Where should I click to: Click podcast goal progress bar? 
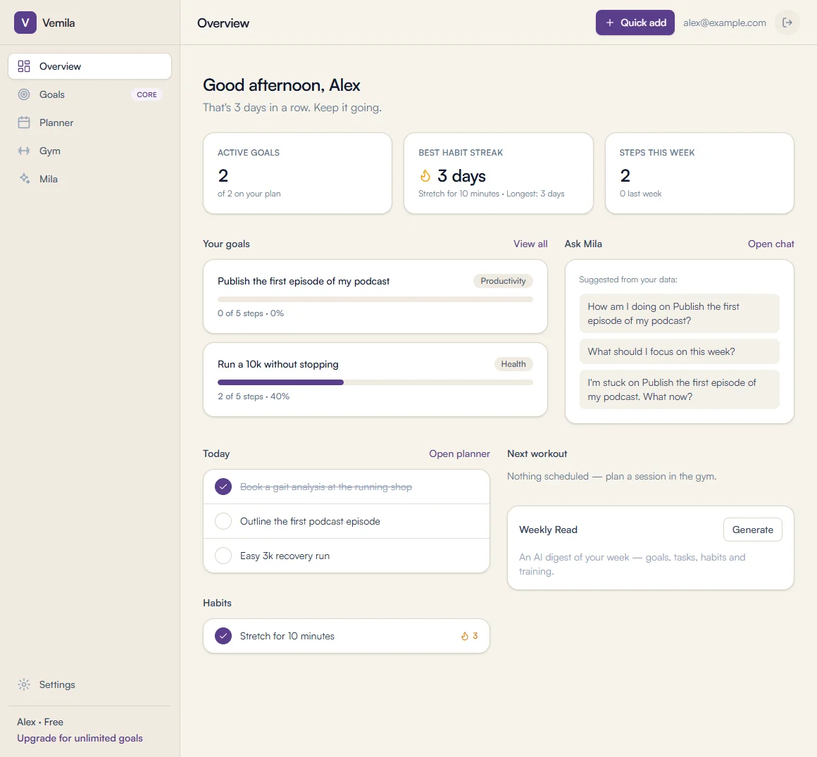click(375, 299)
